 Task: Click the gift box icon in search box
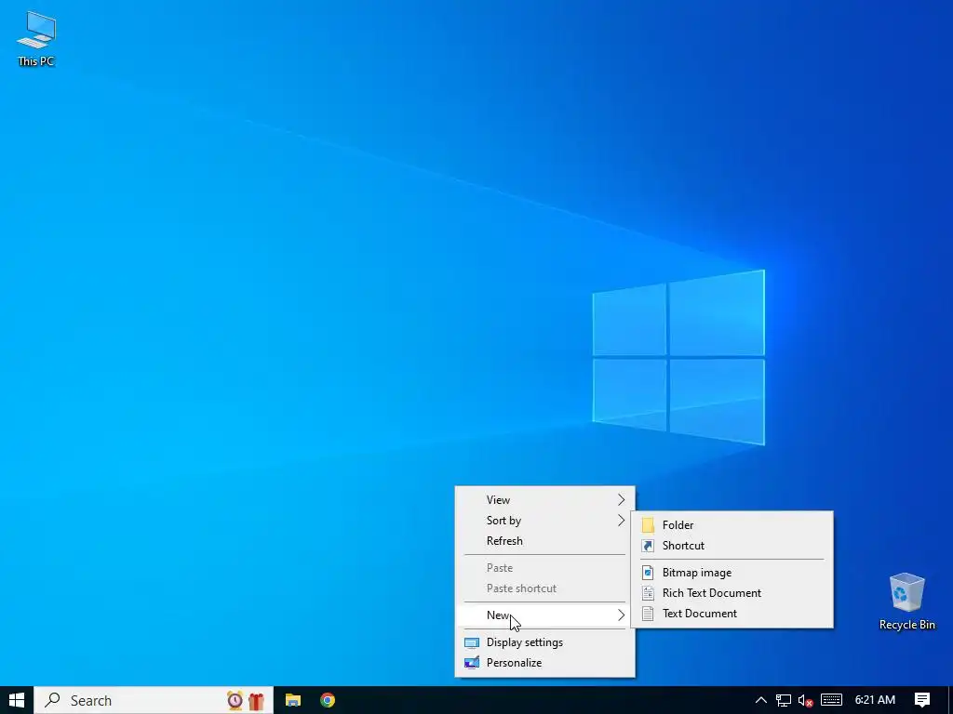(257, 701)
